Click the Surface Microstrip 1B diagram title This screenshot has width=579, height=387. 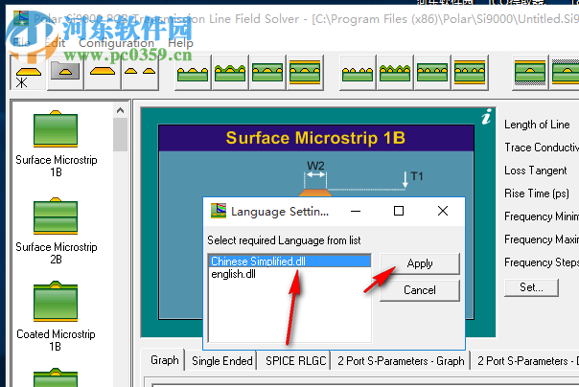tap(315, 138)
